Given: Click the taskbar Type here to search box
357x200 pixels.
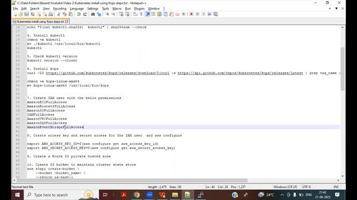Looking at the screenshot, I should pyautogui.click(x=61, y=195).
